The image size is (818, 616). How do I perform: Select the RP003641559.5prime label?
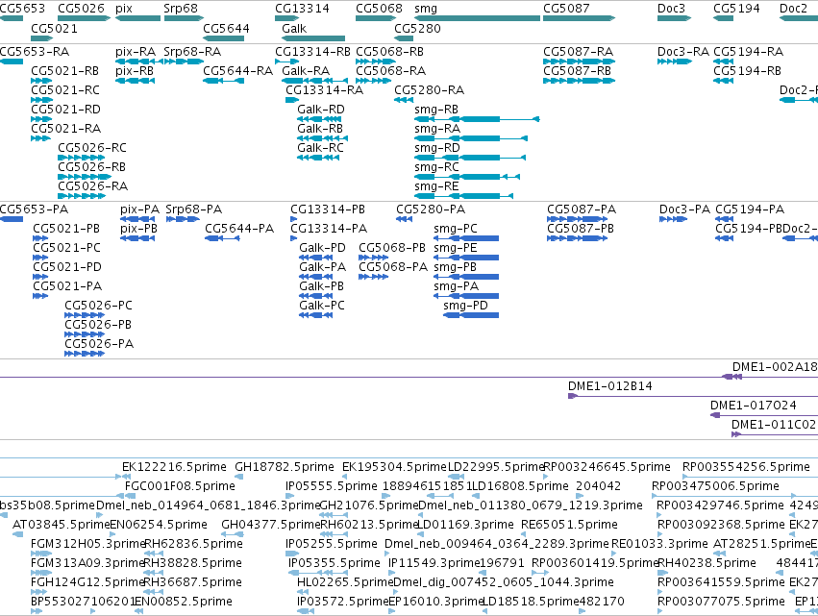[721, 582]
